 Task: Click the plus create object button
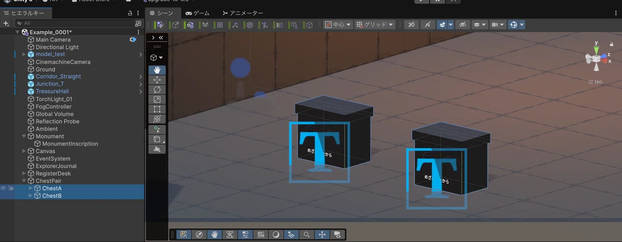point(7,23)
